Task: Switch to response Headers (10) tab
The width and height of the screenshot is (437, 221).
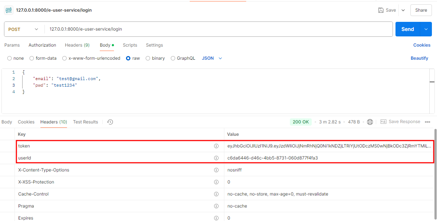Action: pos(54,122)
